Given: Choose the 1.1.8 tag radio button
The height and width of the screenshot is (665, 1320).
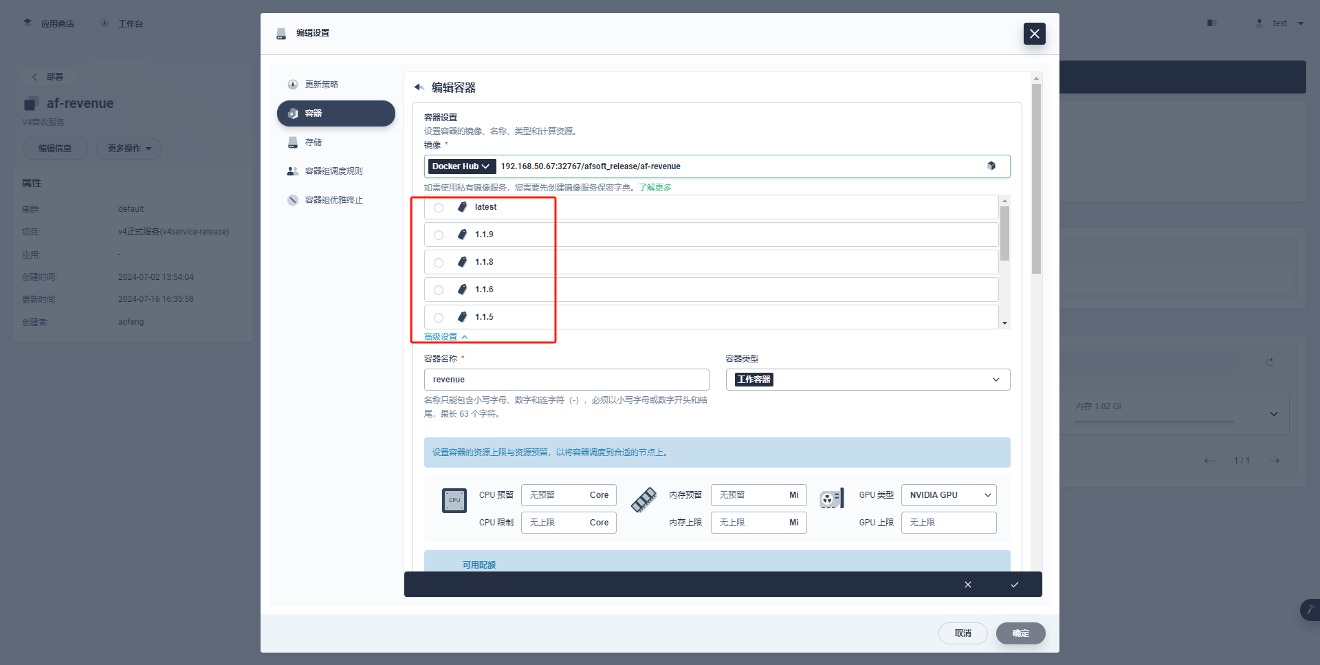Looking at the screenshot, I should click(x=439, y=263).
